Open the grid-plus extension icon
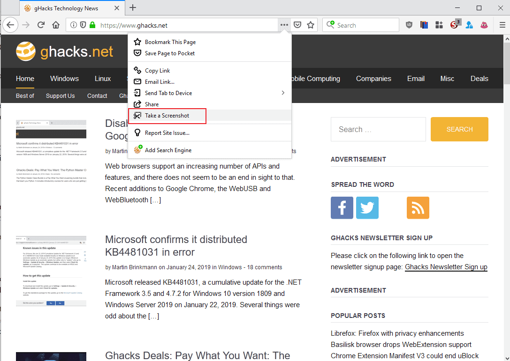The height and width of the screenshot is (361, 510). click(439, 25)
